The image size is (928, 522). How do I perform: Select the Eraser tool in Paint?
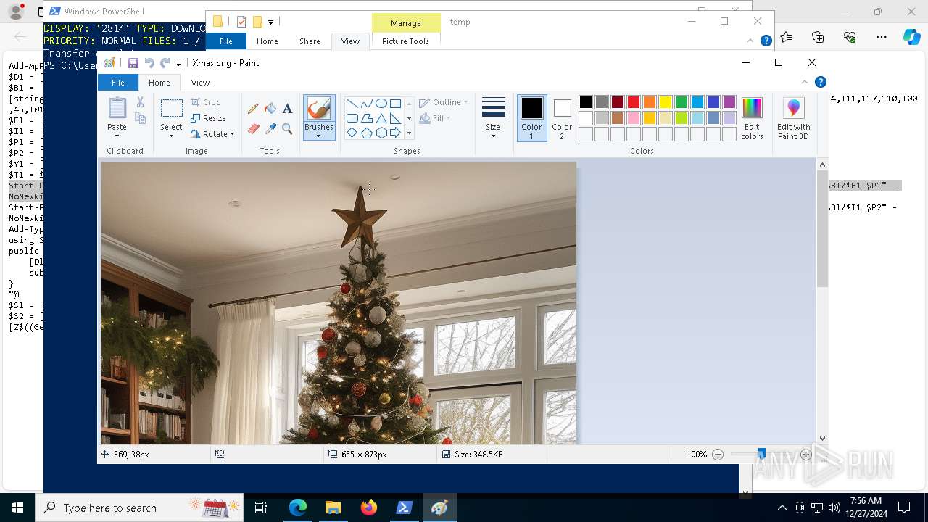click(253, 129)
